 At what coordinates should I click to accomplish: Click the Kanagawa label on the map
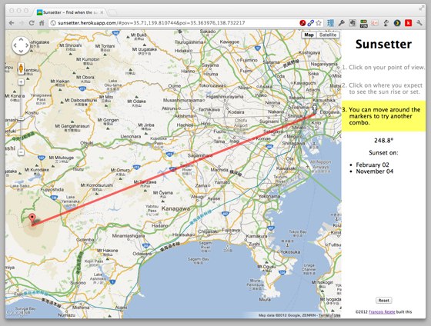pos(175,208)
